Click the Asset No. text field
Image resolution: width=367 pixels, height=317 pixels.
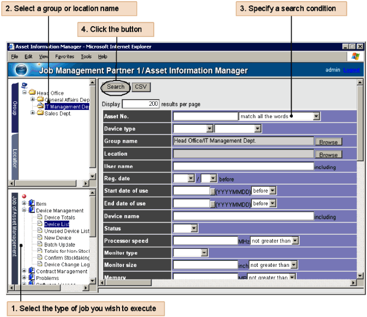pyautogui.click(x=205, y=116)
